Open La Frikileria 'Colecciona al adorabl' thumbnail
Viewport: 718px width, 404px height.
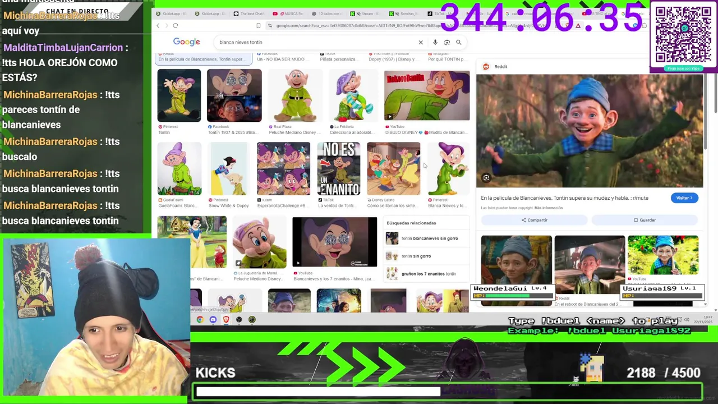tap(352, 95)
